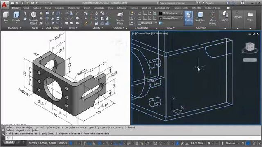Click the Workspace gear icon in status bar

click(209, 143)
